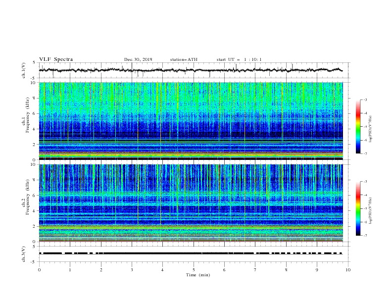The height and width of the screenshot is (303, 392).
Task: Click the upper colorbar 'log(PSD)(V²/Hz)' label
Action: pos(371,129)
